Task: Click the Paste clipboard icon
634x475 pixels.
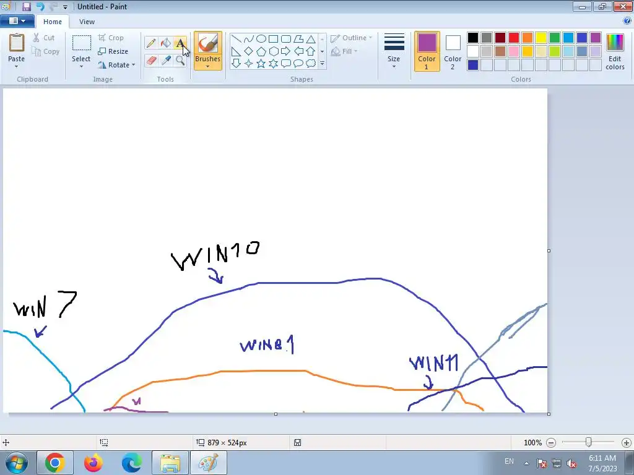Action: click(x=17, y=43)
